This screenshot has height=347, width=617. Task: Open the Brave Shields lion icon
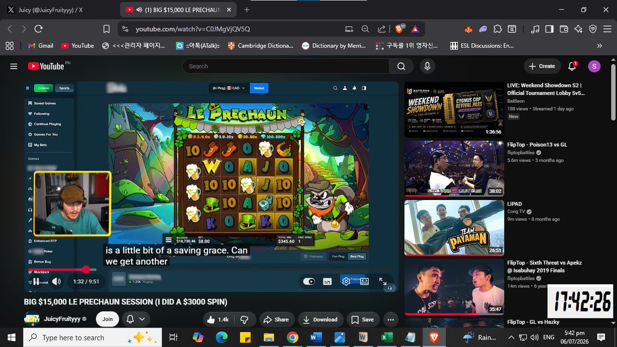pyautogui.click(x=400, y=29)
